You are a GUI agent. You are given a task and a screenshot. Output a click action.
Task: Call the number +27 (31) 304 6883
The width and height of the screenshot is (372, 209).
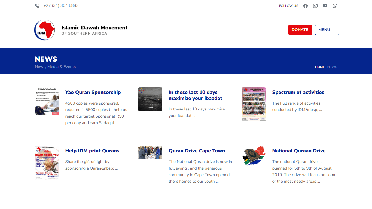point(61,5)
